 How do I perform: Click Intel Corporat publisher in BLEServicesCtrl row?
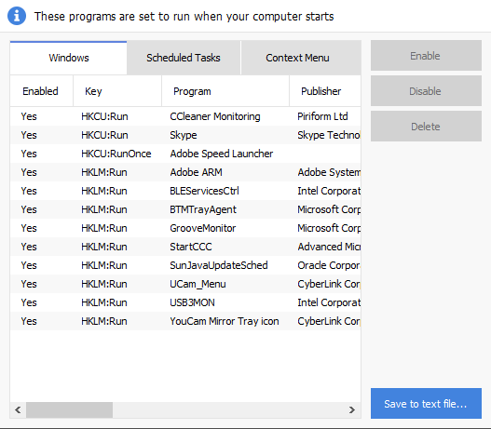click(329, 191)
